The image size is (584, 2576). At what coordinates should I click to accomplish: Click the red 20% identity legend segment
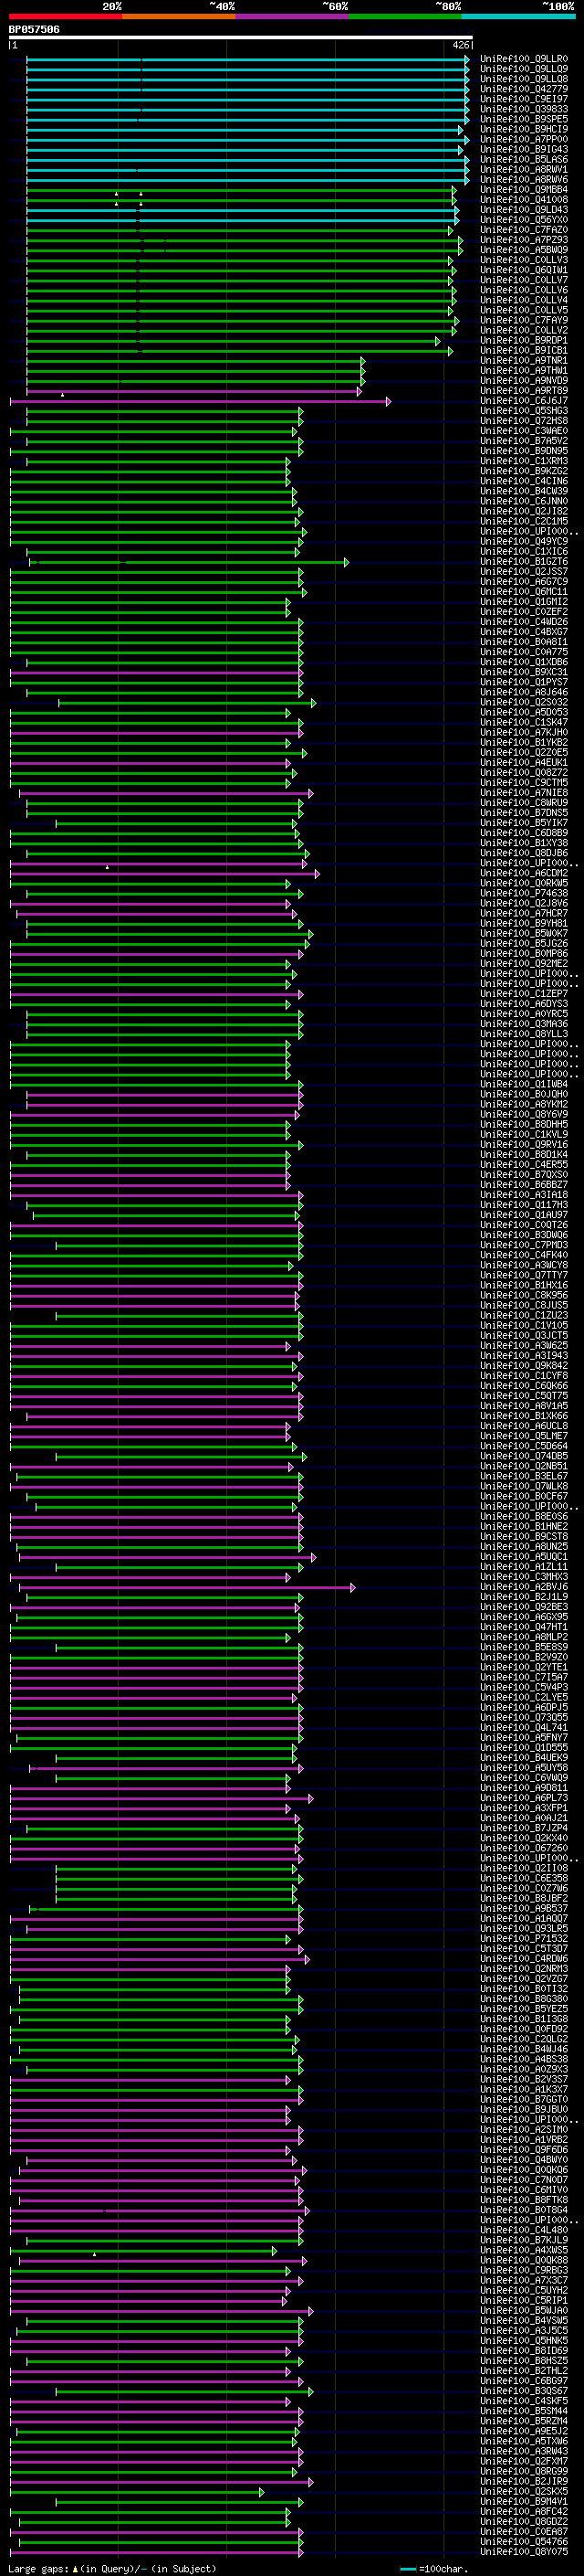(x=65, y=17)
